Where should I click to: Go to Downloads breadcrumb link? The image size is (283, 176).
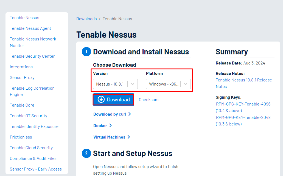86,19
